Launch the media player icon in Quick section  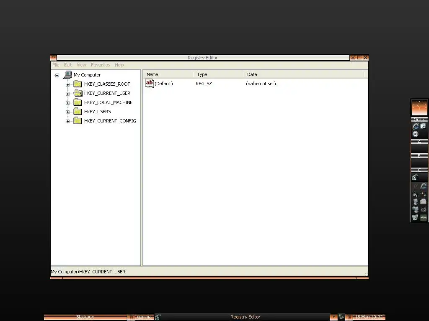(x=415, y=134)
